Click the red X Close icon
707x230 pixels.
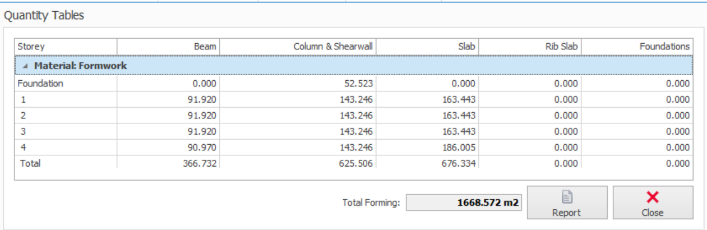(x=653, y=196)
